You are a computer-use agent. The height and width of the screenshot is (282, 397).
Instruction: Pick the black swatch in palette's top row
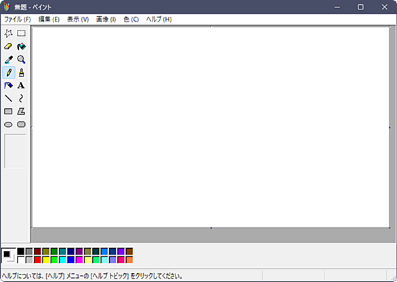[x=21, y=252]
